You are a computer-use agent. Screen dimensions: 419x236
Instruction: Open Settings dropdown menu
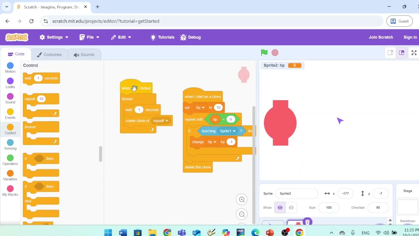tap(54, 37)
